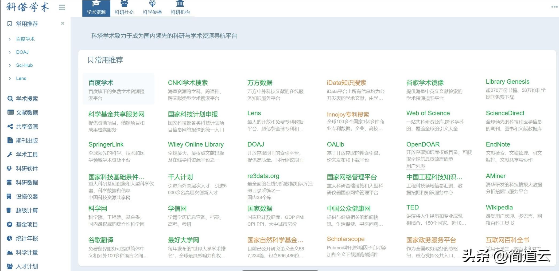Open the 科学计量 sidebar menu item
Viewport: 559px width, 271px height.
click(x=27, y=252)
